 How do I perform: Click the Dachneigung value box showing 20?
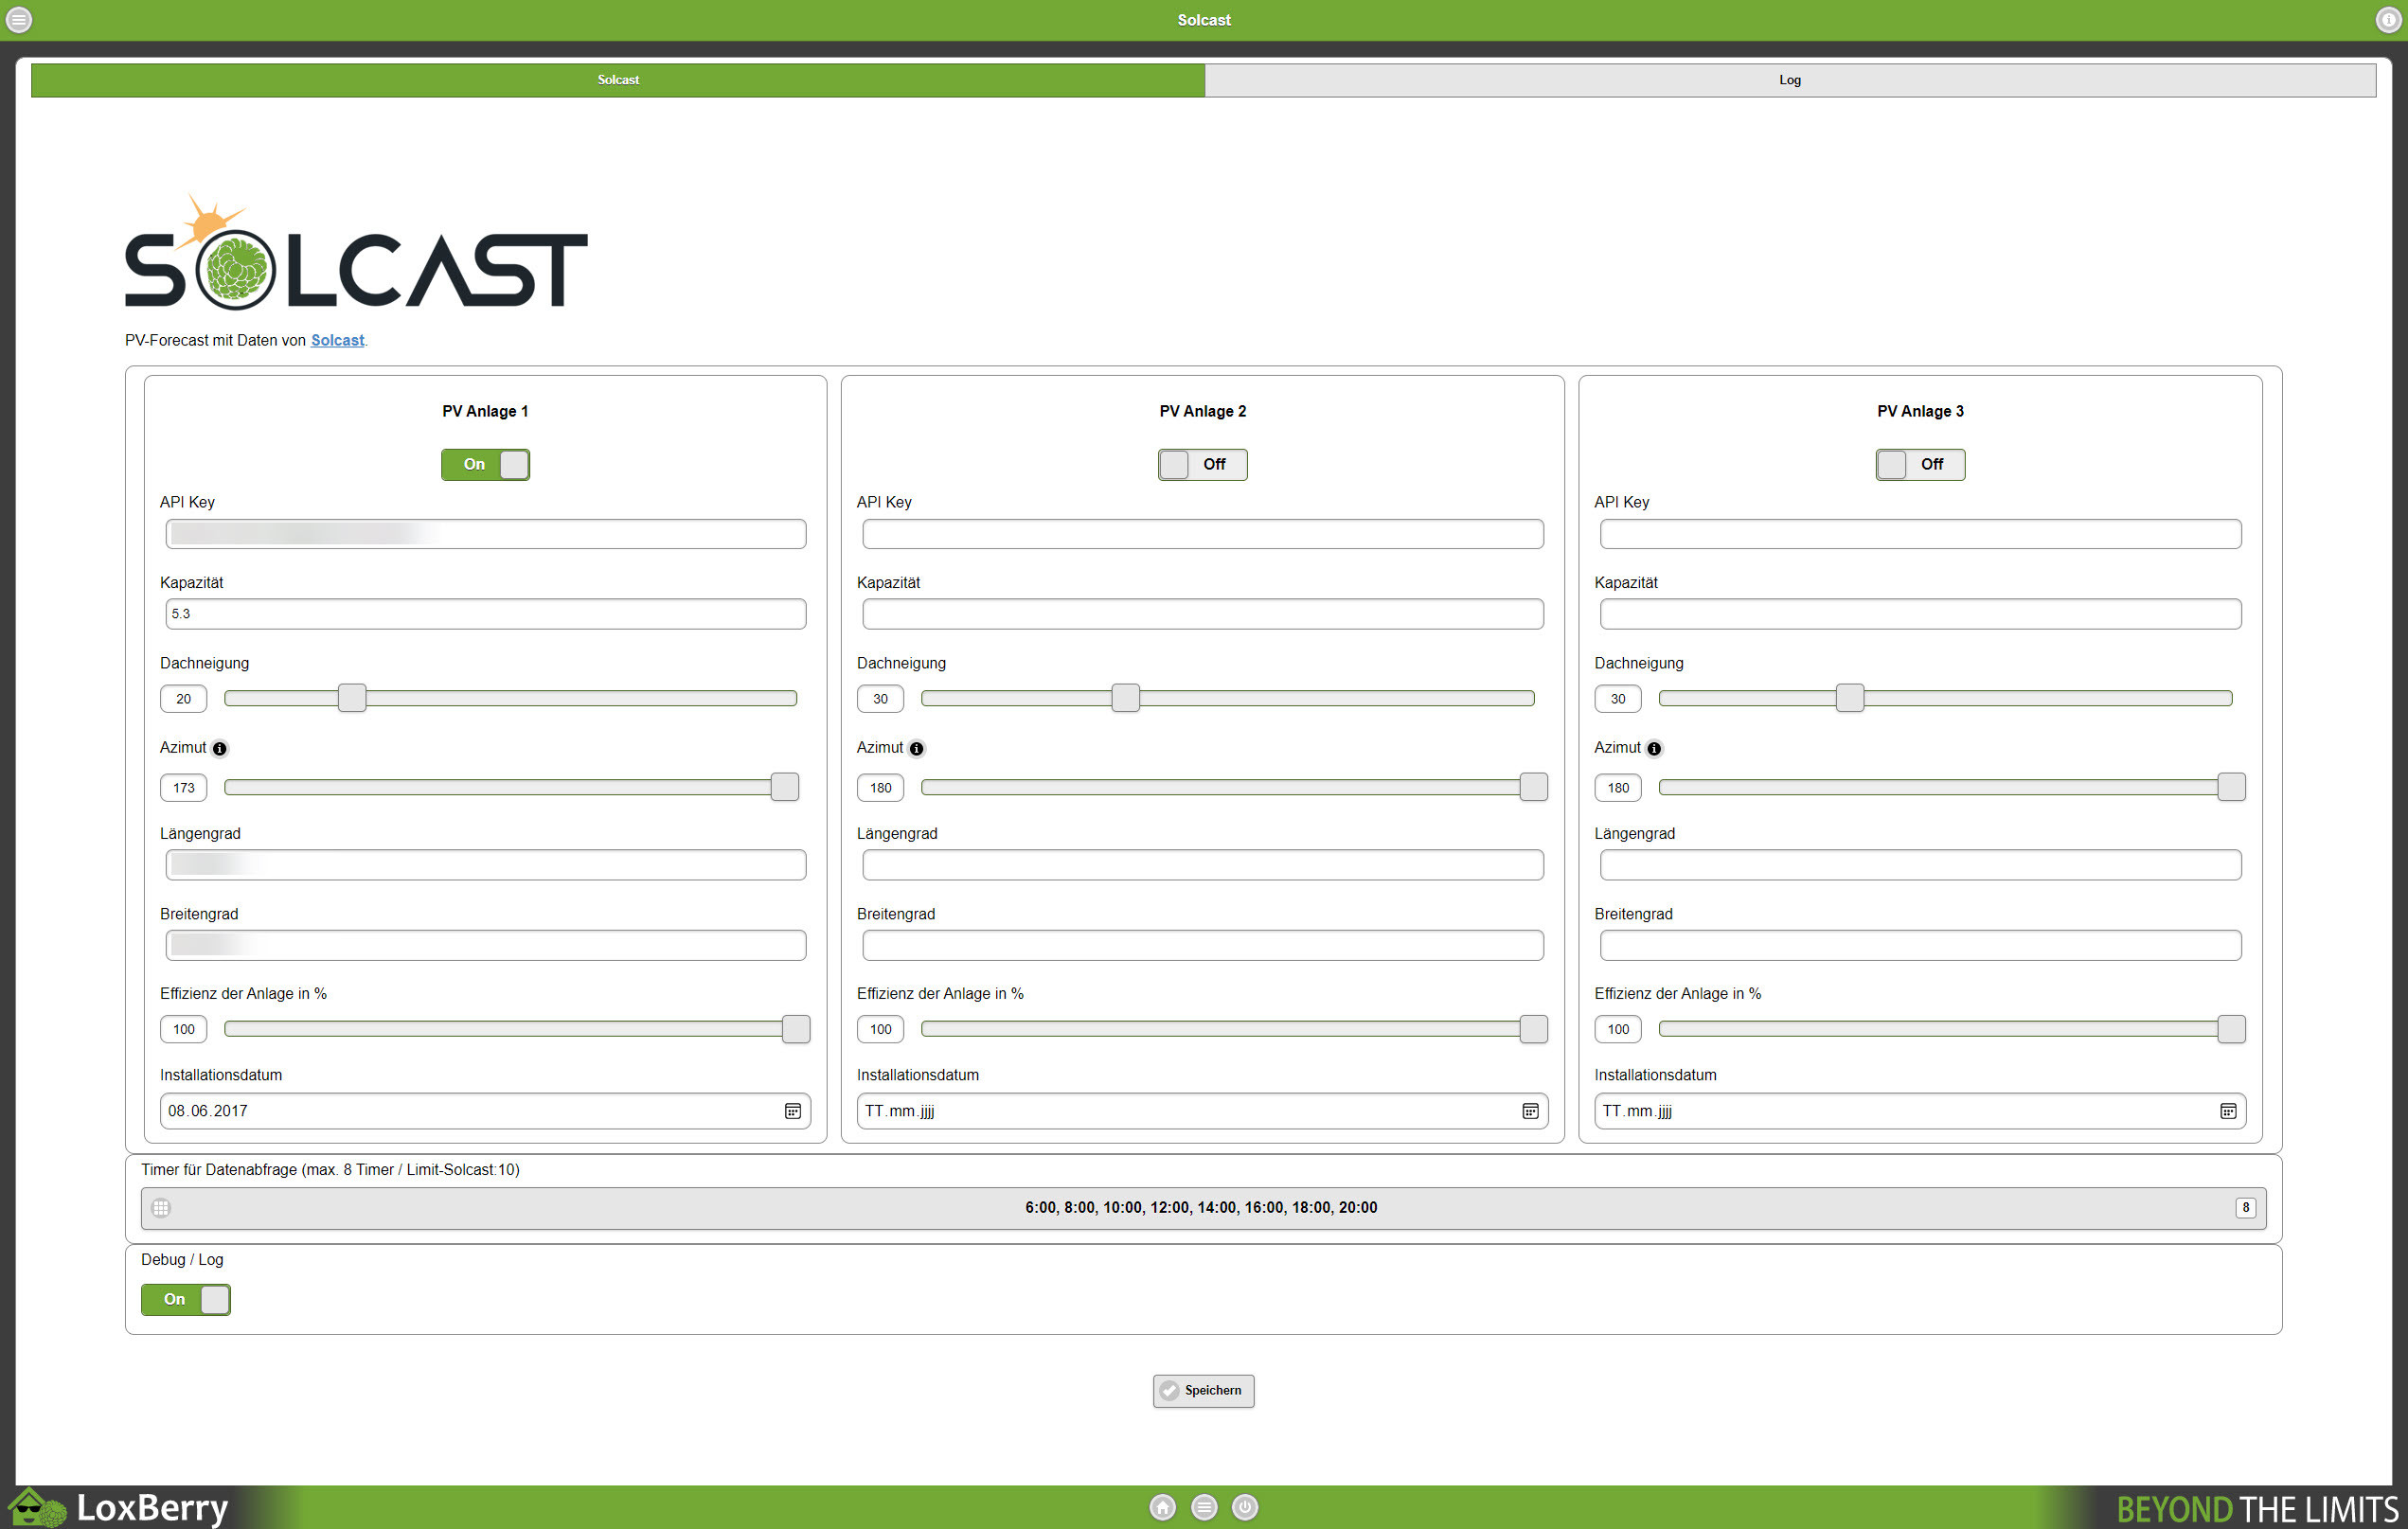pyautogui.click(x=184, y=698)
